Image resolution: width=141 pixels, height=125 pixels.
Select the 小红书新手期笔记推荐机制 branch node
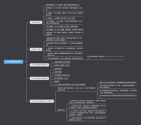click(x=39, y=65)
